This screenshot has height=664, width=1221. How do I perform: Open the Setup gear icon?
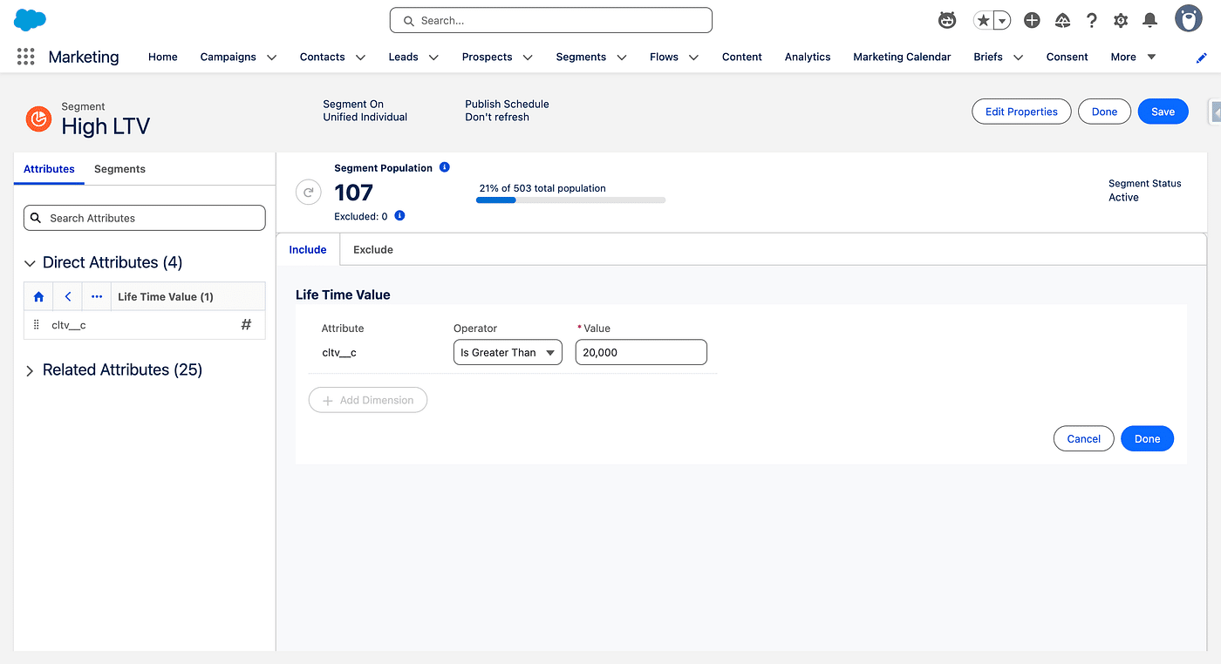[x=1121, y=20]
